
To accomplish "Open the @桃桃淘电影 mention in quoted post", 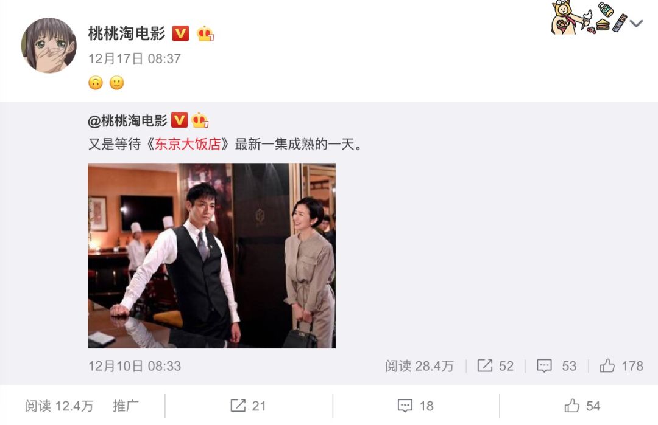I will (127, 120).
